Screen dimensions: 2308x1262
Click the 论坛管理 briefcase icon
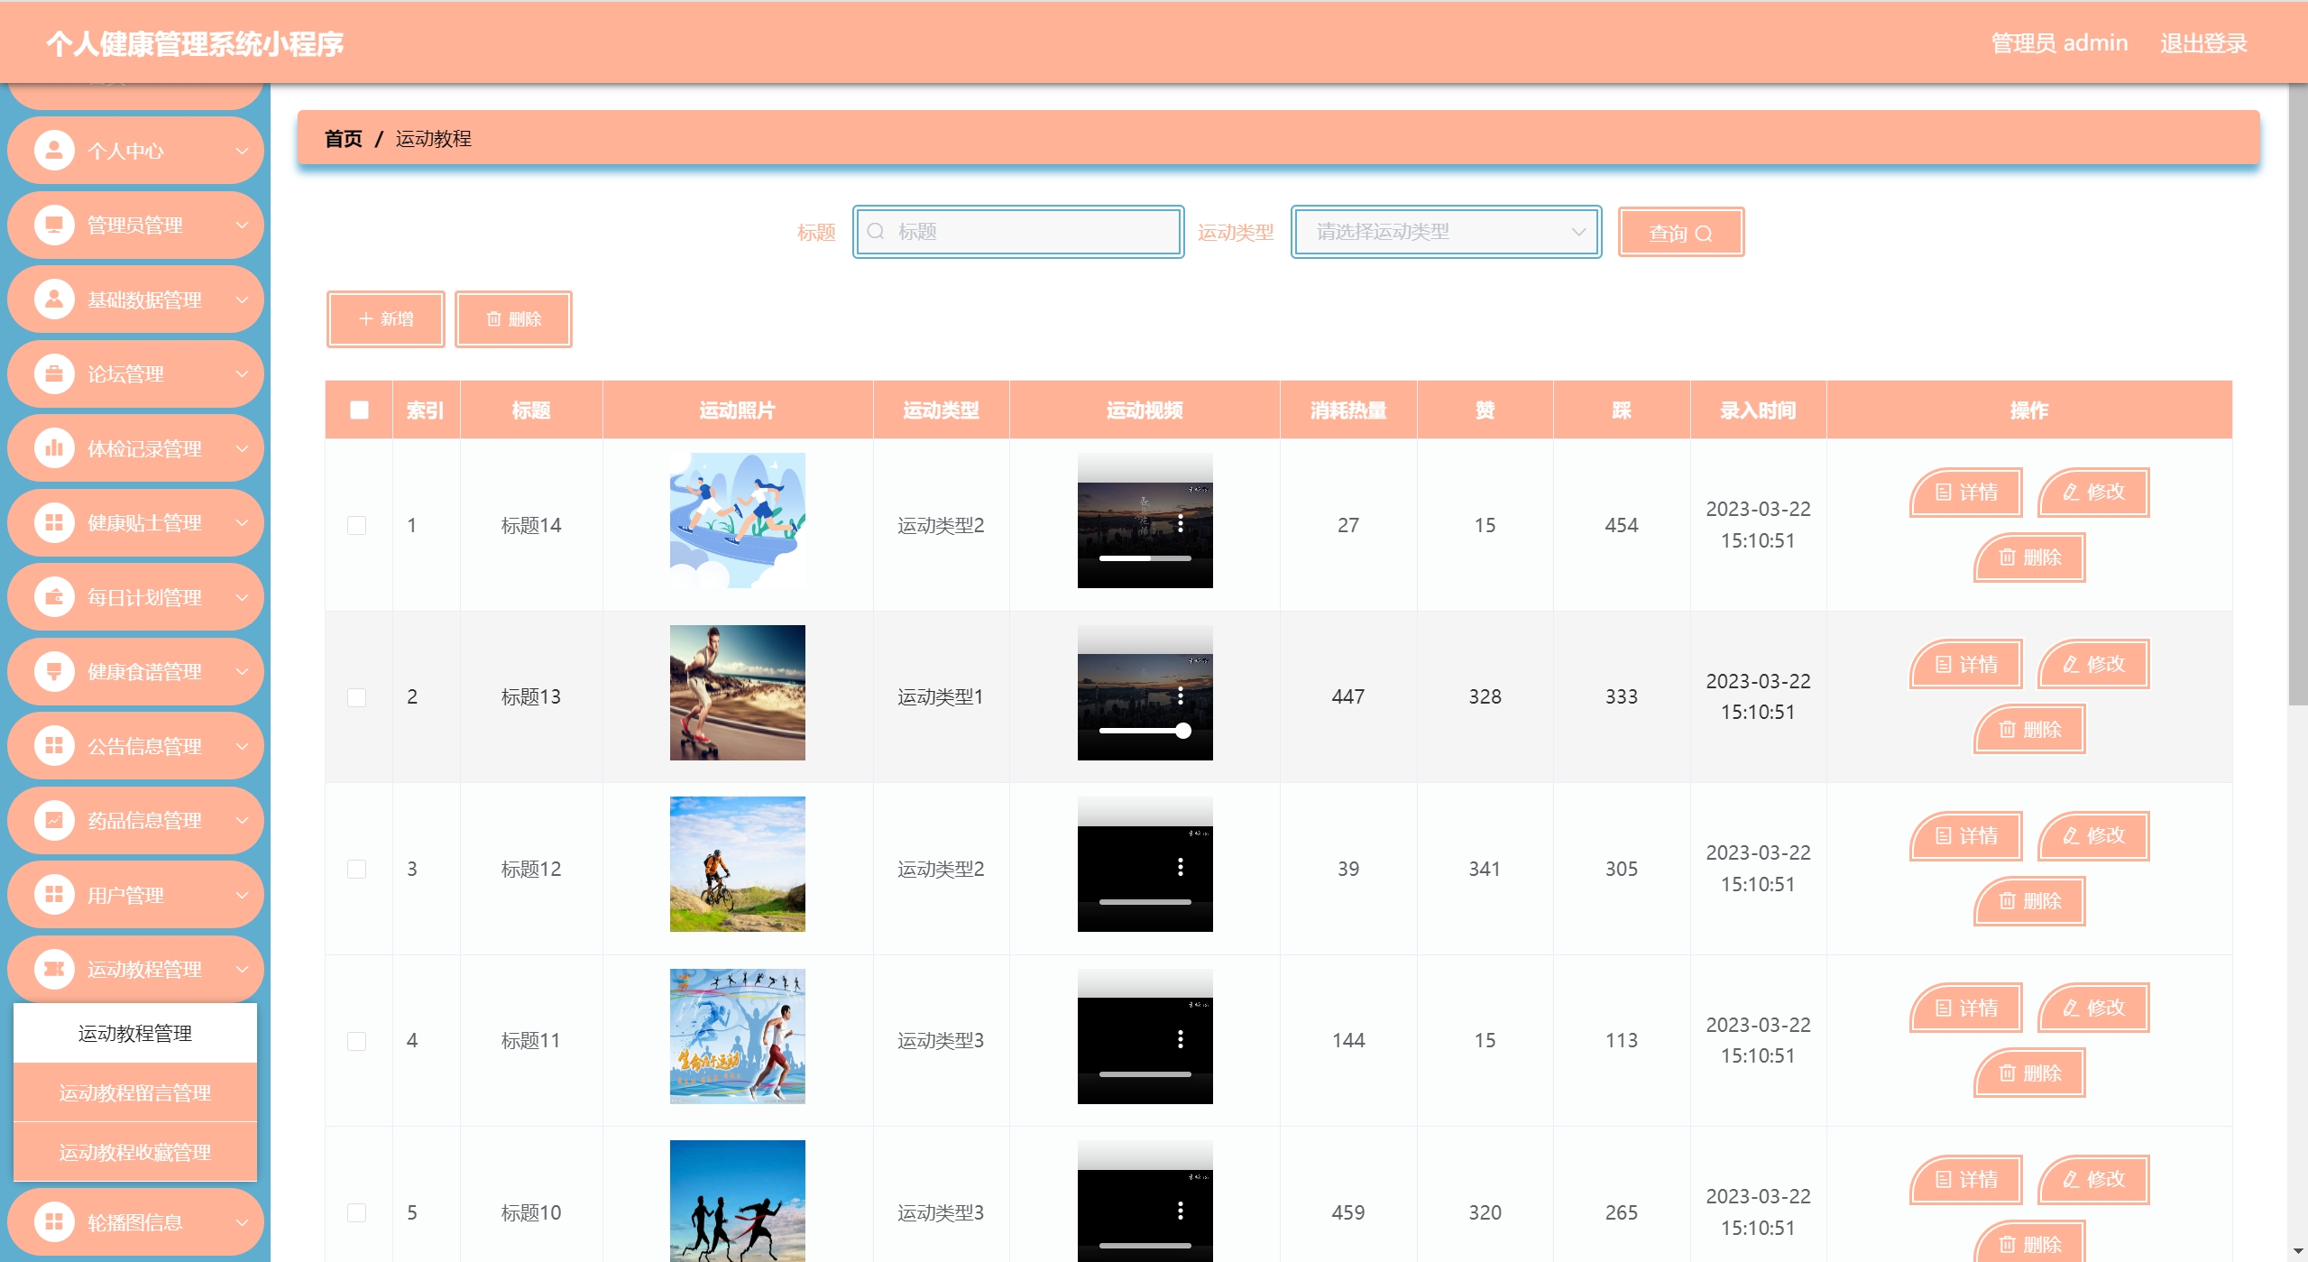54,373
